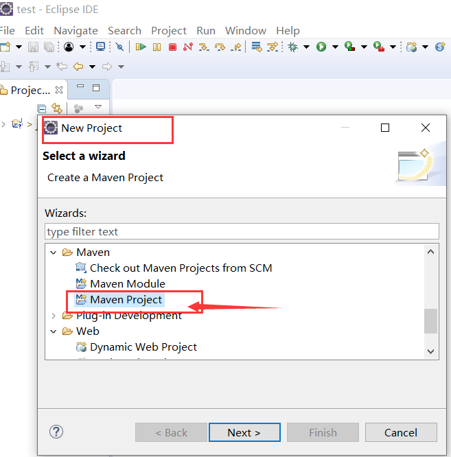451x457 pixels.
Task: Select Dynamic Web Project wizard
Action: (x=143, y=347)
